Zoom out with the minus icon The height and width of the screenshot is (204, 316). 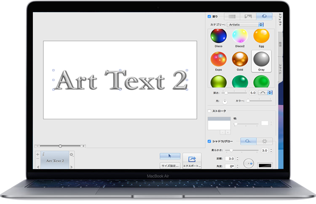[37, 146]
